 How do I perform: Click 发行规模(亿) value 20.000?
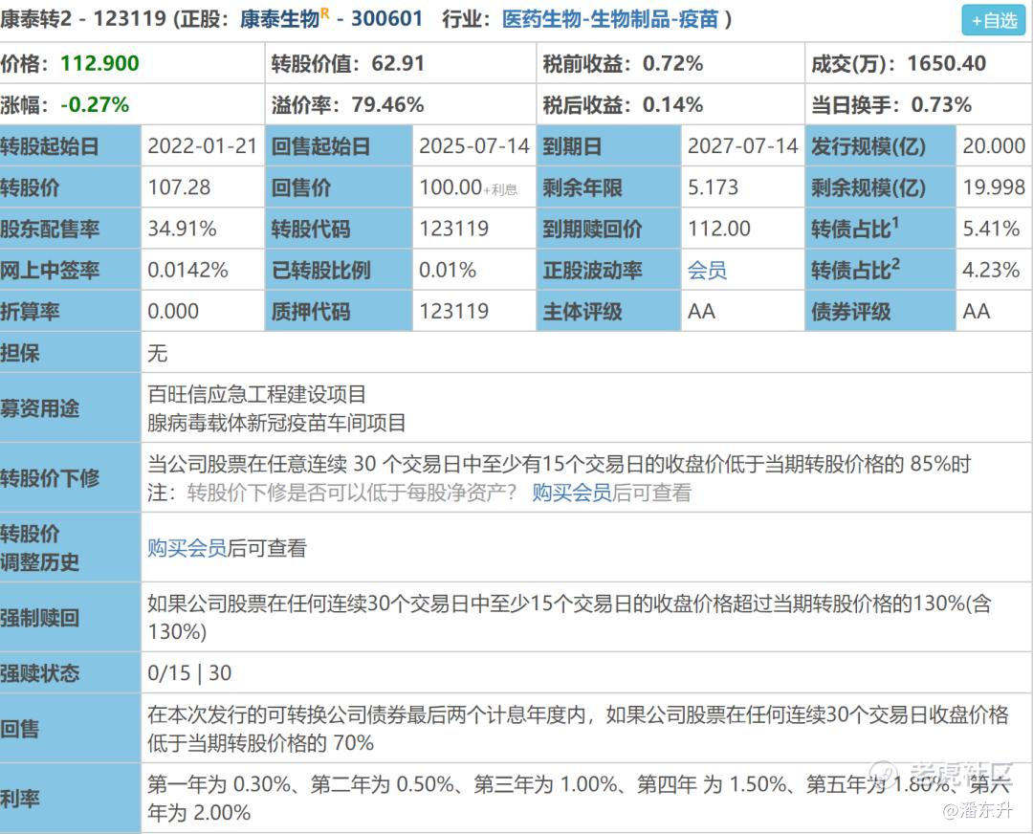994,145
